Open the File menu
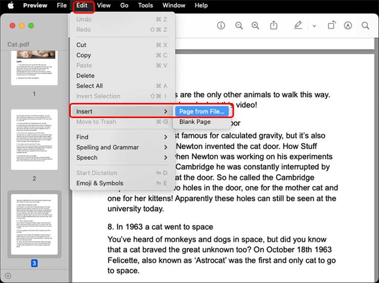The height and width of the screenshot is (283, 379). pyautogui.click(x=62, y=6)
